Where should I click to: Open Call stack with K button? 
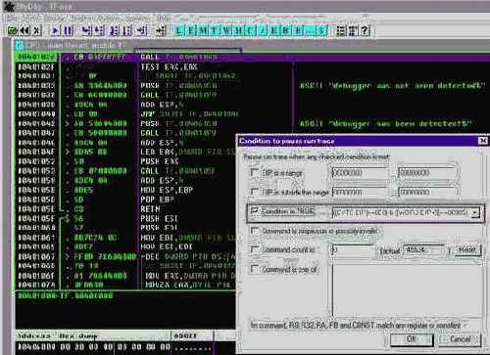click(x=274, y=31)
